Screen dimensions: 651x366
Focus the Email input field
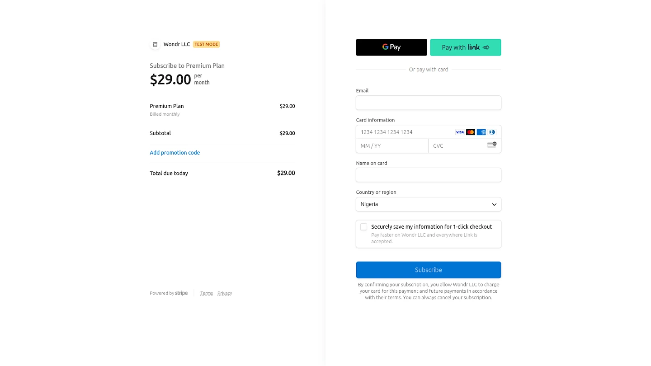[x=429, y=103]
